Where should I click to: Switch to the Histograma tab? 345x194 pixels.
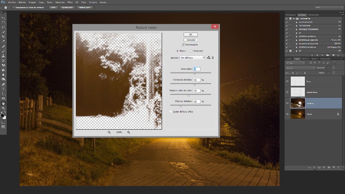click(x=291, y=15)
